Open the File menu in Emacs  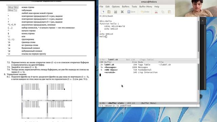[101, 7]
